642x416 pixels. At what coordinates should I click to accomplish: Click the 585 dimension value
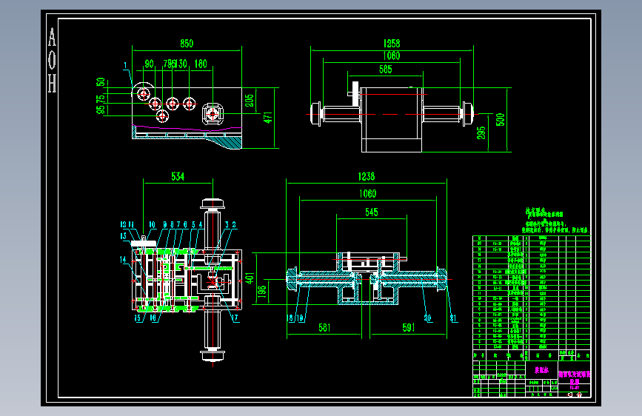click(x=385, y=69)
